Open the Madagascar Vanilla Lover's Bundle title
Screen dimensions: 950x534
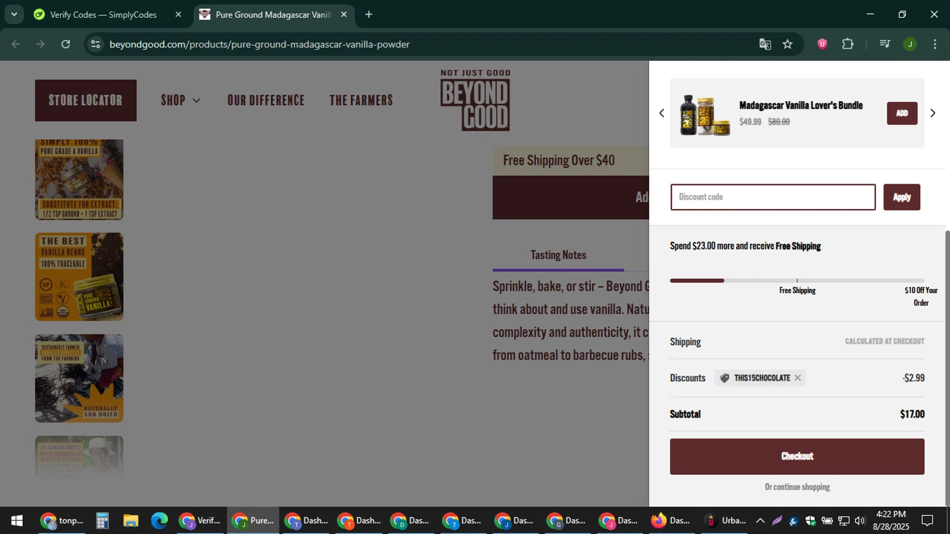(801, 105)
